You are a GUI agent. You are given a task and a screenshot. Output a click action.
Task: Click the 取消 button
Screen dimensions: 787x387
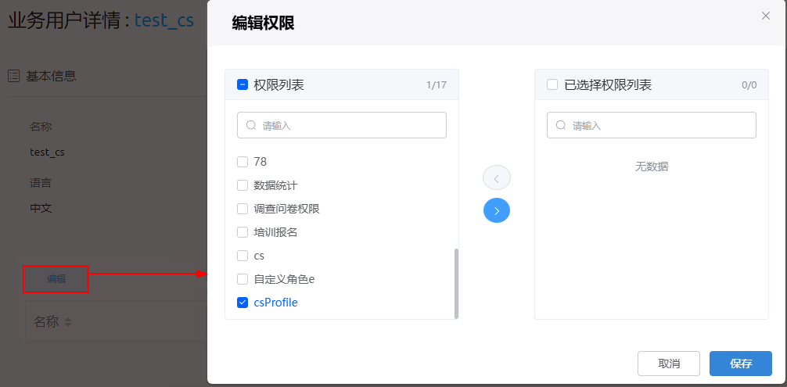(669, 364)
